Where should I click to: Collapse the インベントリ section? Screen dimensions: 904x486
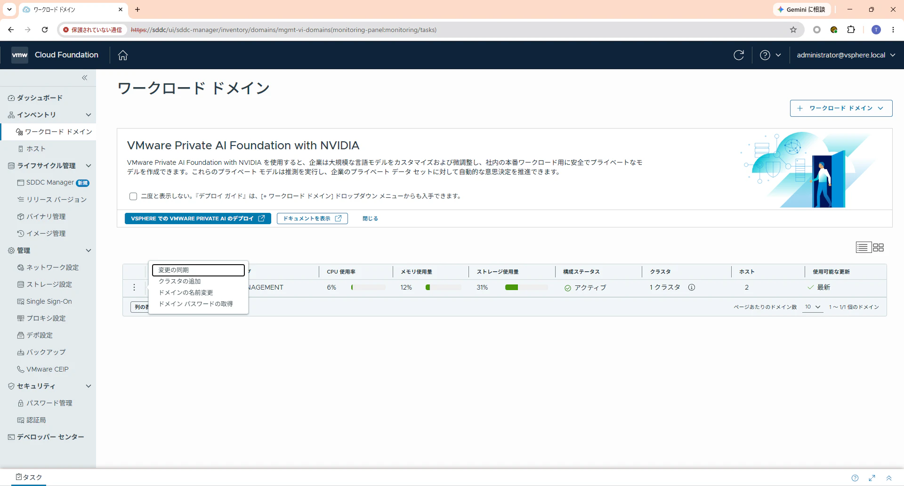click(x=89, y=115)
